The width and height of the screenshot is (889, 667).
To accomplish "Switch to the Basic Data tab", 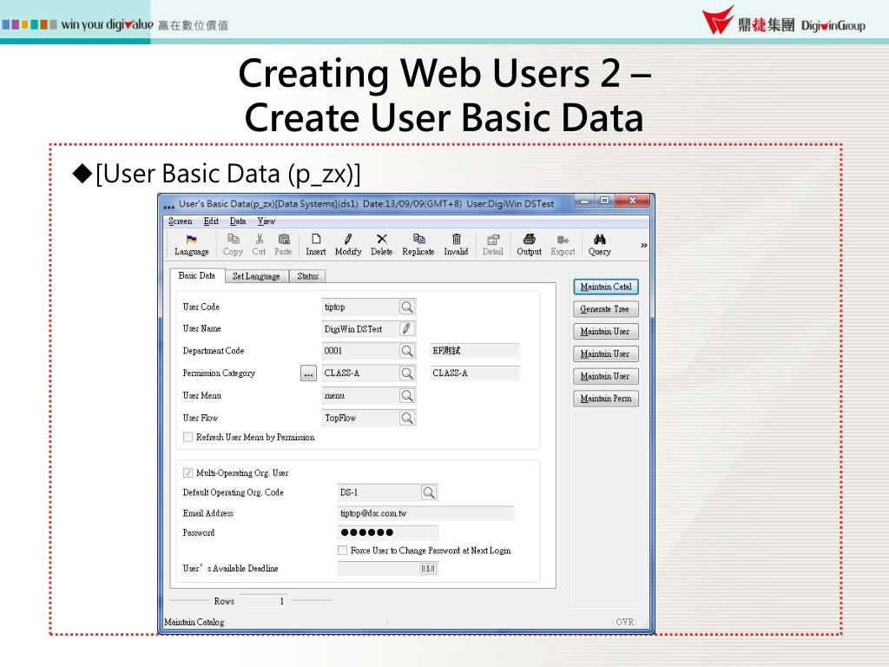I will click(197, 275).
